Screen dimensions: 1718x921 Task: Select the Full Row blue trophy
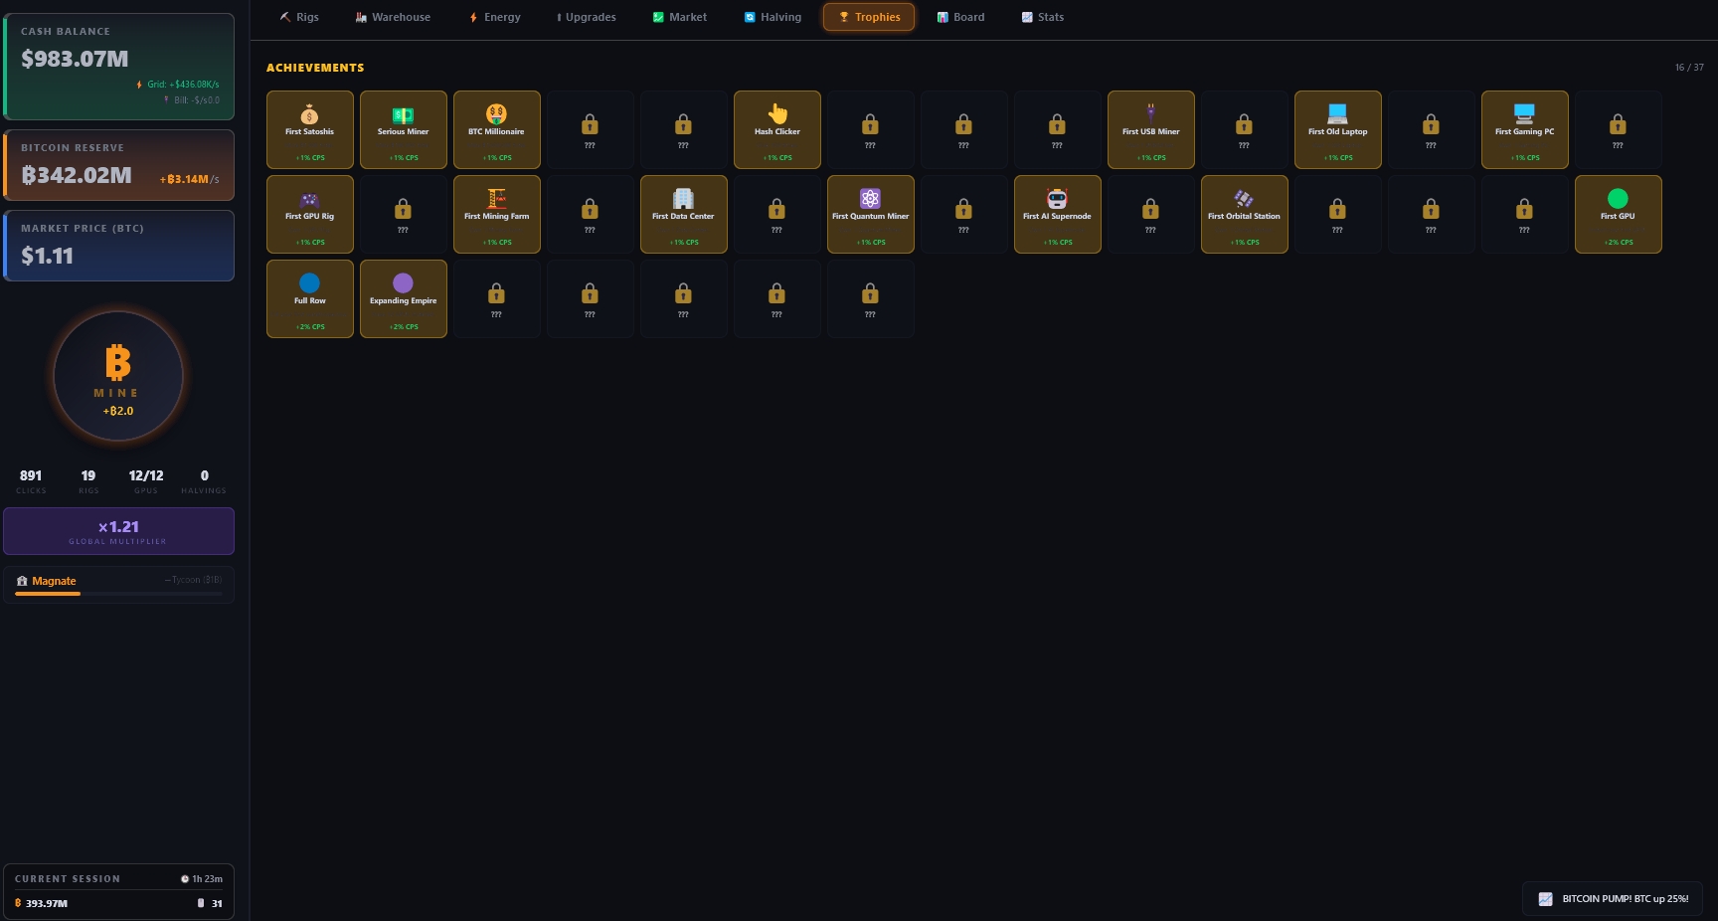309,298
